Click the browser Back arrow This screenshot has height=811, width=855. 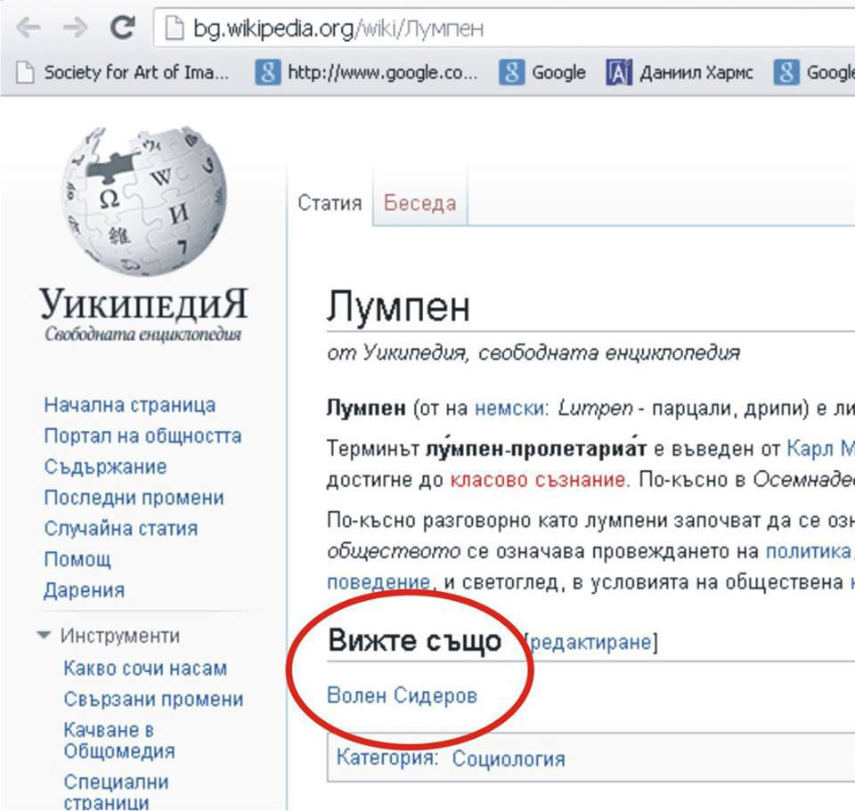(28, 28)
